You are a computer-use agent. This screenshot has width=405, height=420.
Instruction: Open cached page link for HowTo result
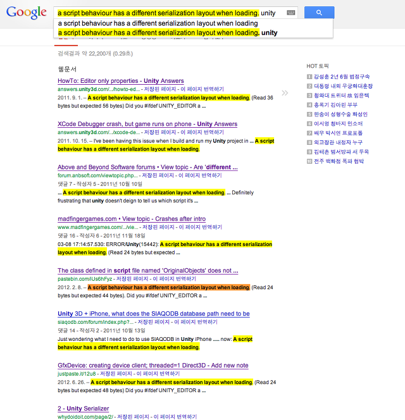(160, 89)
